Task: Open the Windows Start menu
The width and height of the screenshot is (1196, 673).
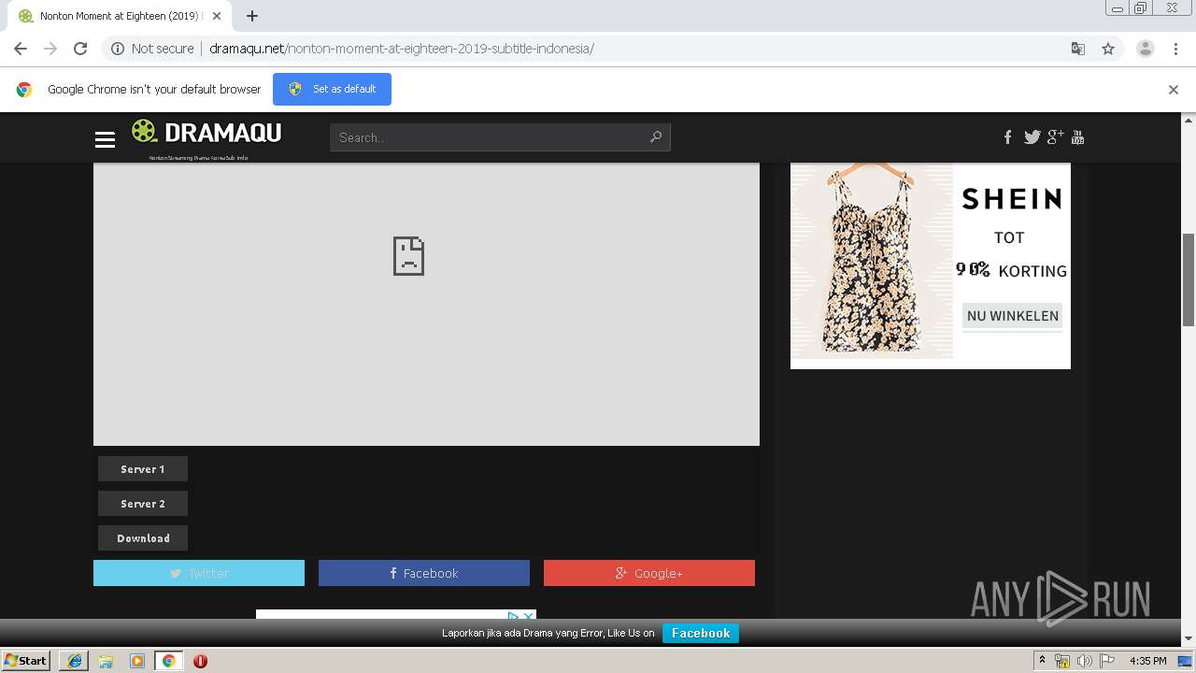Action: (x=26, y=661)
